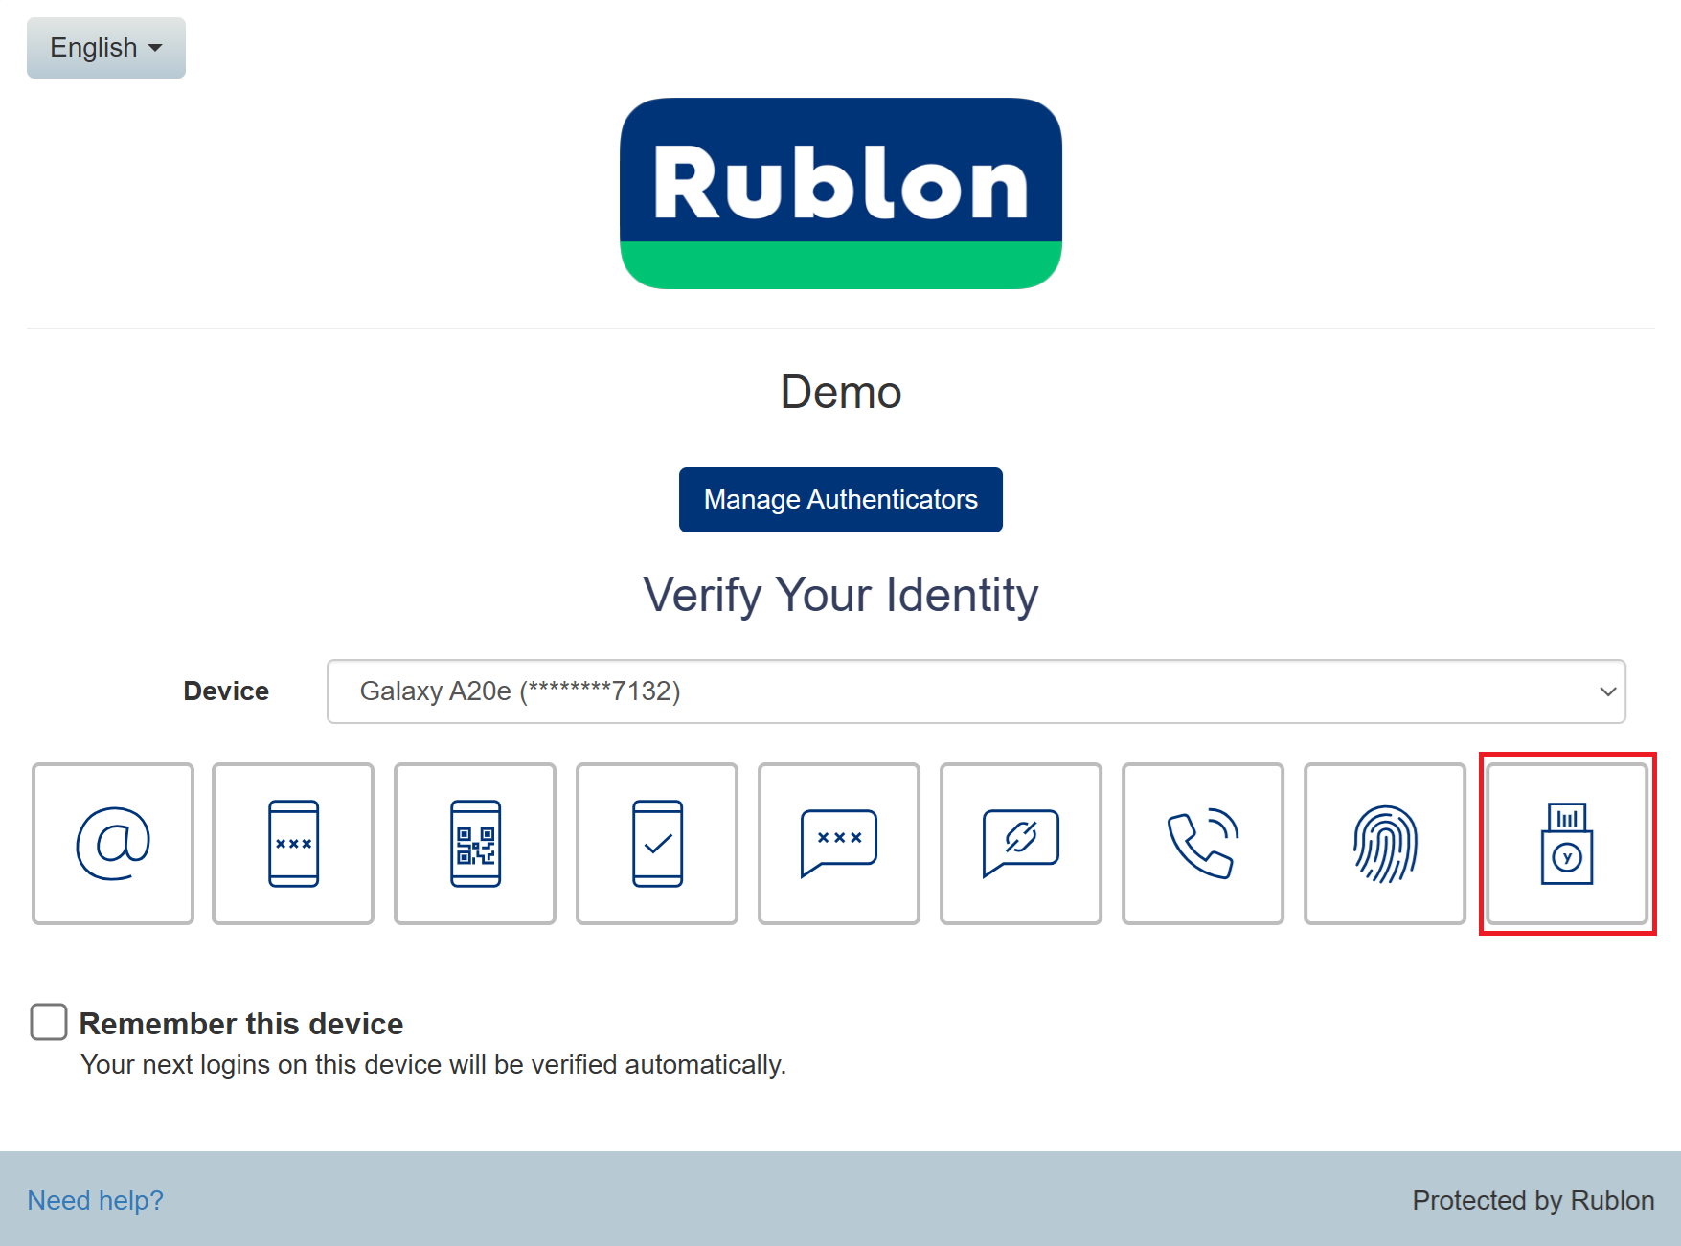
Task: Open the English language dropdown
Action: point(105,48)
